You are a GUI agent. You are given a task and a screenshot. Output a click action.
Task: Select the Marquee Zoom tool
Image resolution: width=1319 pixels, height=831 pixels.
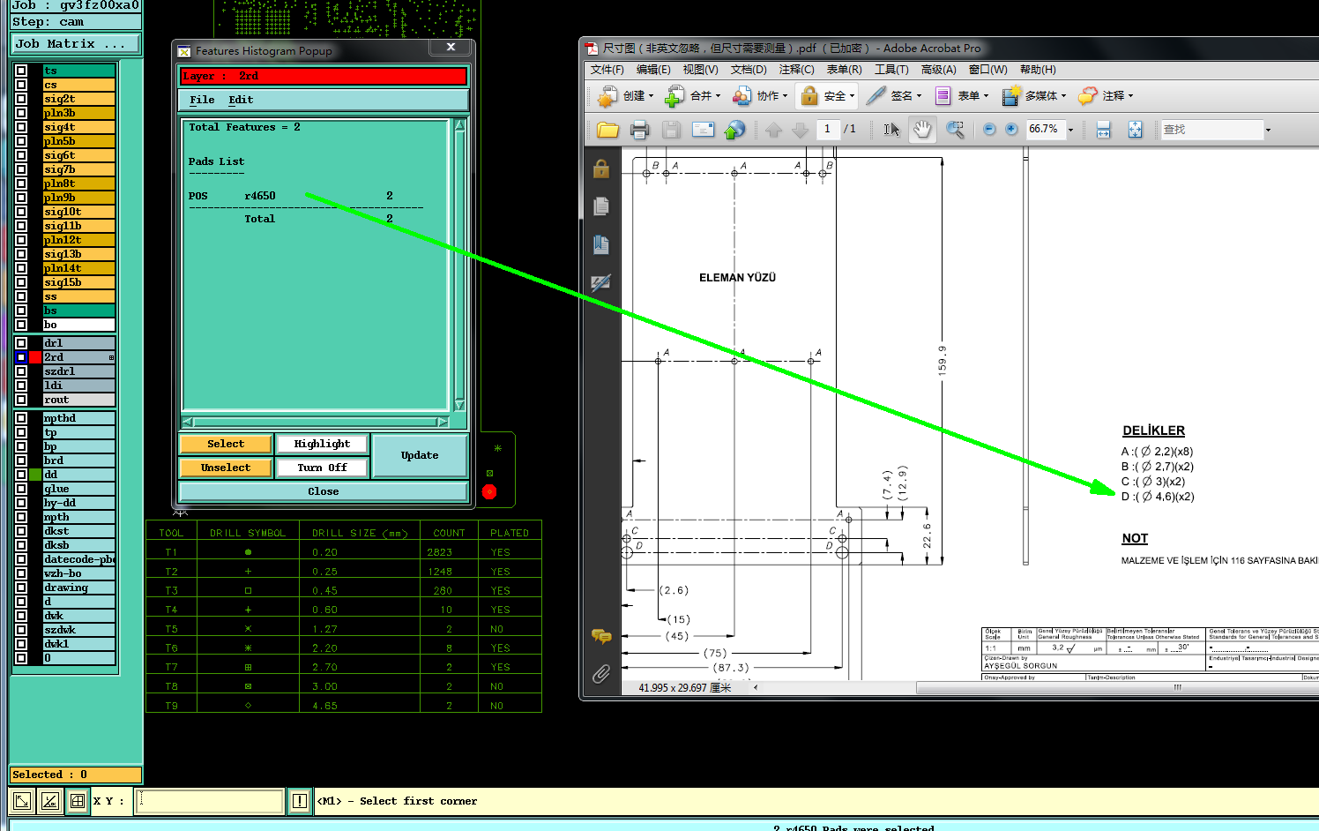click(955, 130)
